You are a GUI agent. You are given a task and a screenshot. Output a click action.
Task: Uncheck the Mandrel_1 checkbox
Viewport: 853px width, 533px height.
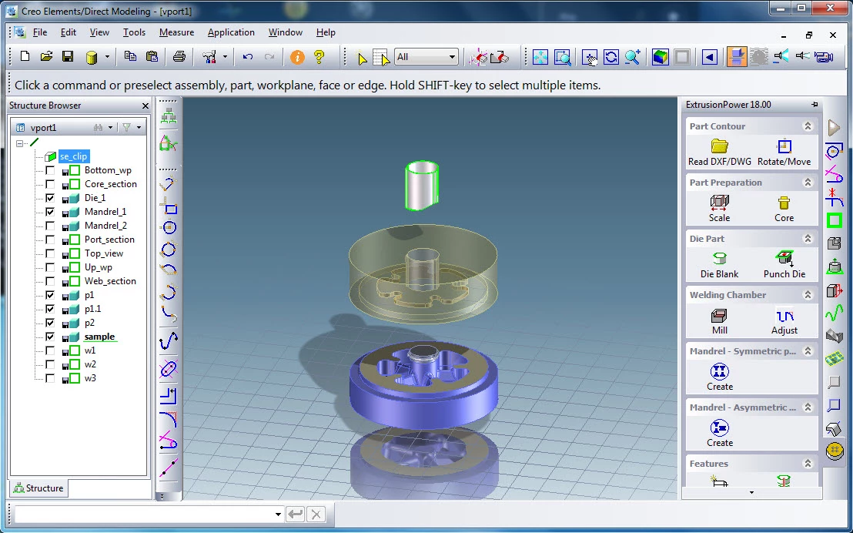(50, 212)
